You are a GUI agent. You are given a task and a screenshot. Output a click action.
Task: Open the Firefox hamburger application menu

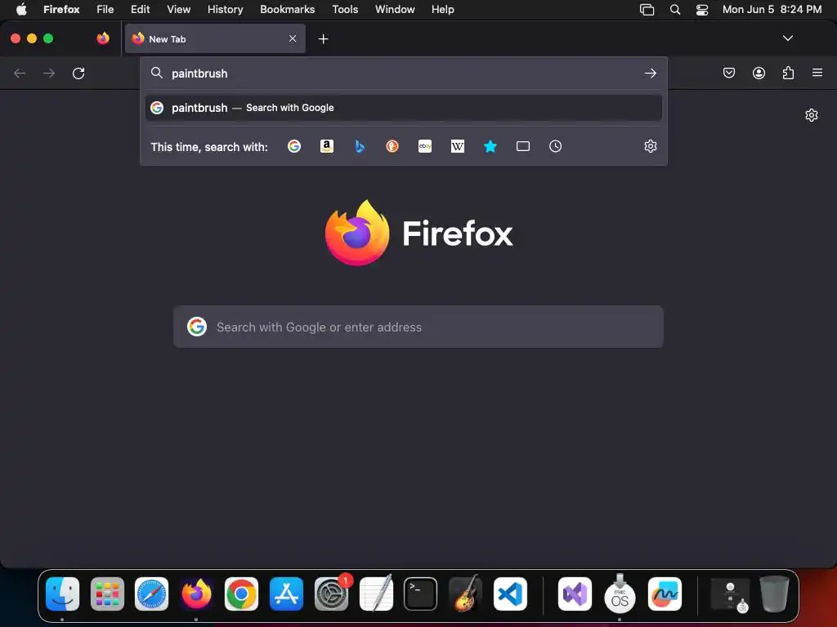coord(817,73)
